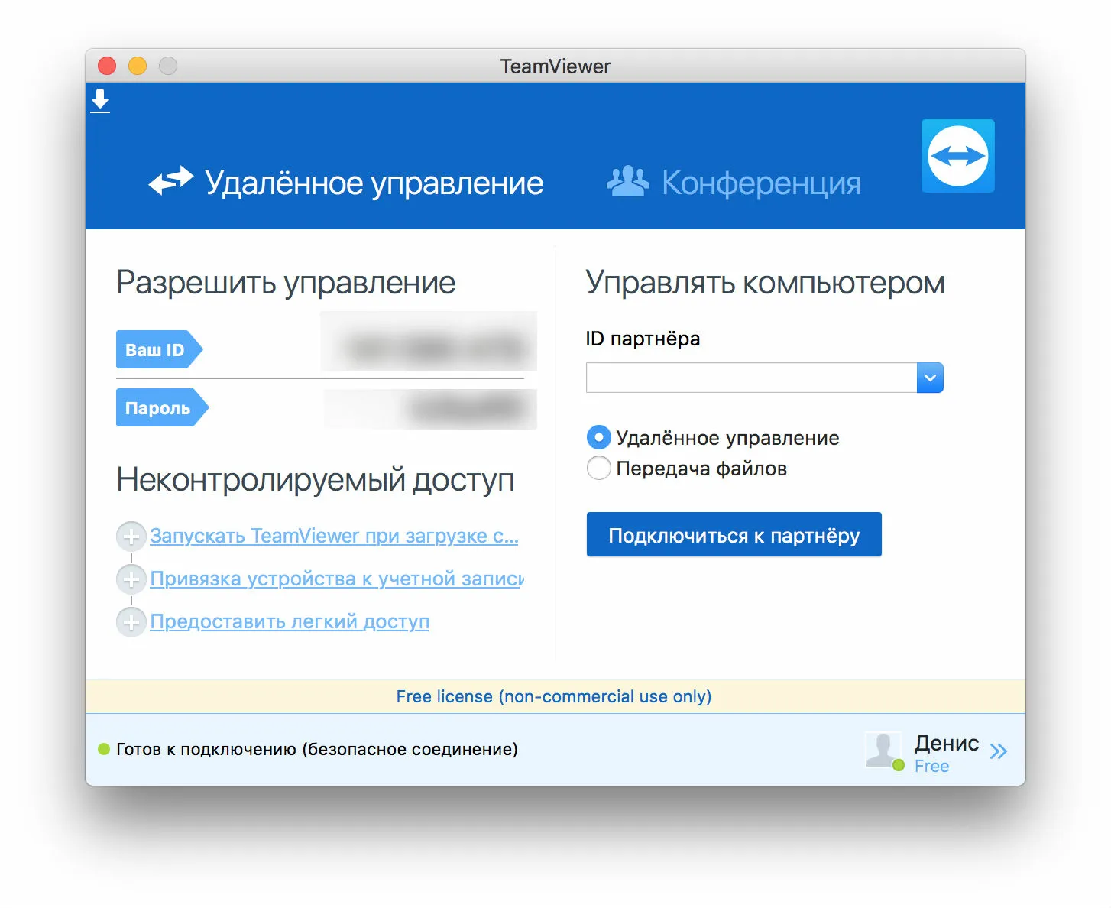The width and height of the screenshot is (1111, 908).
Task: Switch to the Удалённое управление tab
Action: click(x=373, y=183)
